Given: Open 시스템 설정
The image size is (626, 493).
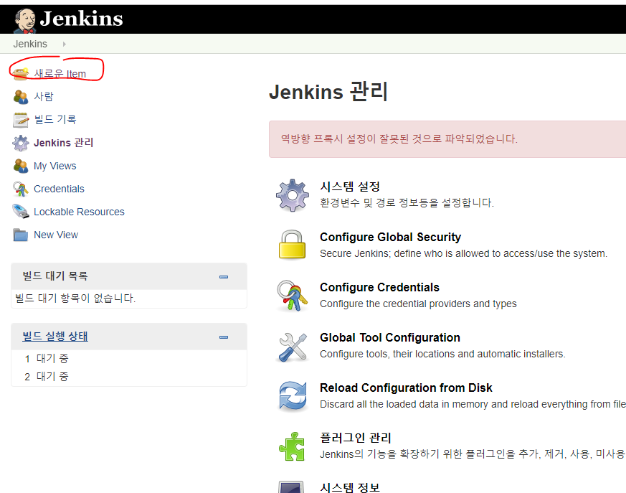Looking at the screenshot, I should tap(350, 187).
